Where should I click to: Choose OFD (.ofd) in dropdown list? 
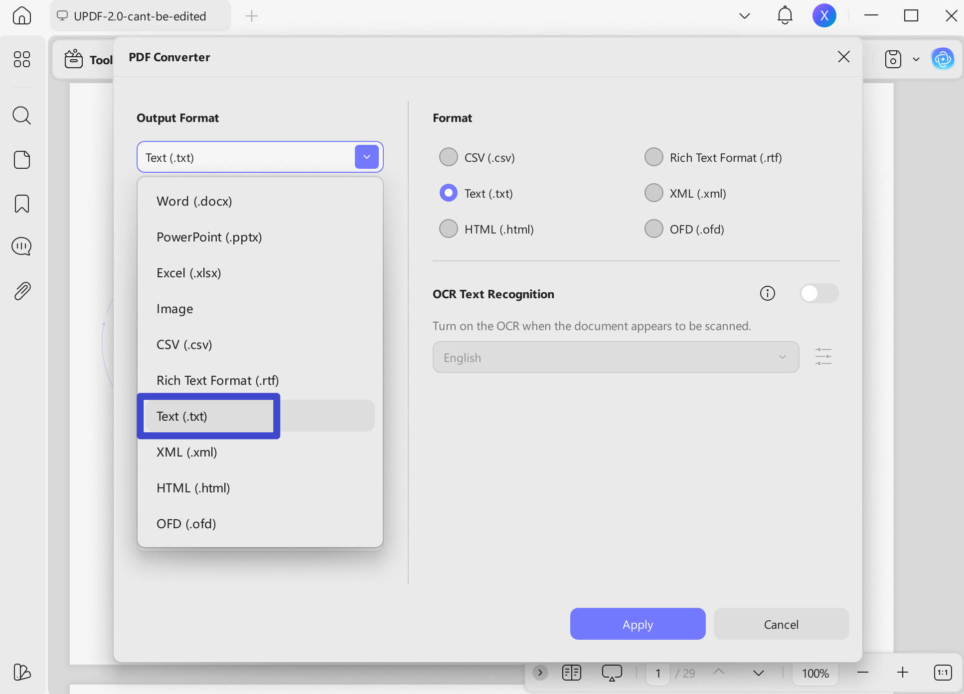260,524
